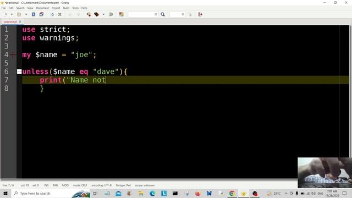Click the 'scope: unknown' status entry

(145, 185)
